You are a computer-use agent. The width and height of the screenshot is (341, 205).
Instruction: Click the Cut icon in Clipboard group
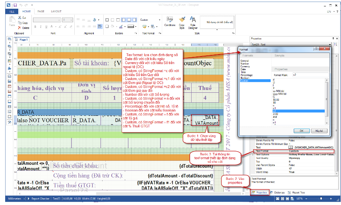click(19, 18)
